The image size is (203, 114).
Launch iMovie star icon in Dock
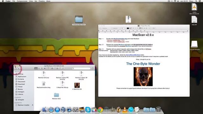coord(112,110)
